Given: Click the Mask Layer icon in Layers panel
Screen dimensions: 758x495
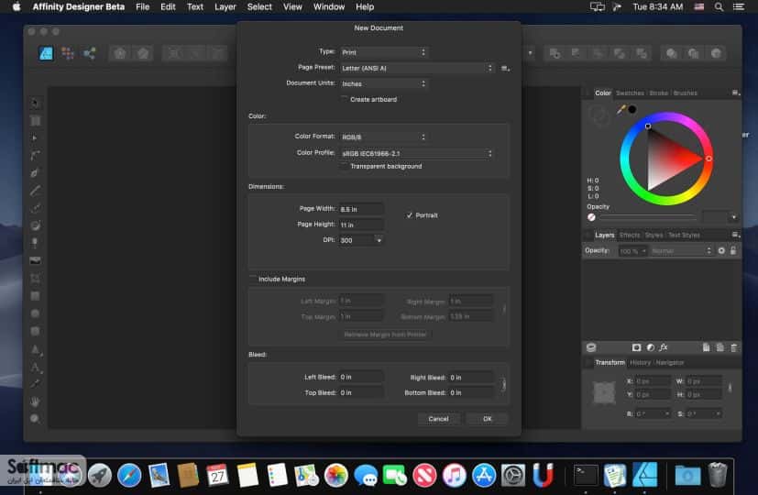Looking at the screenshot, I should coord(637,347).
